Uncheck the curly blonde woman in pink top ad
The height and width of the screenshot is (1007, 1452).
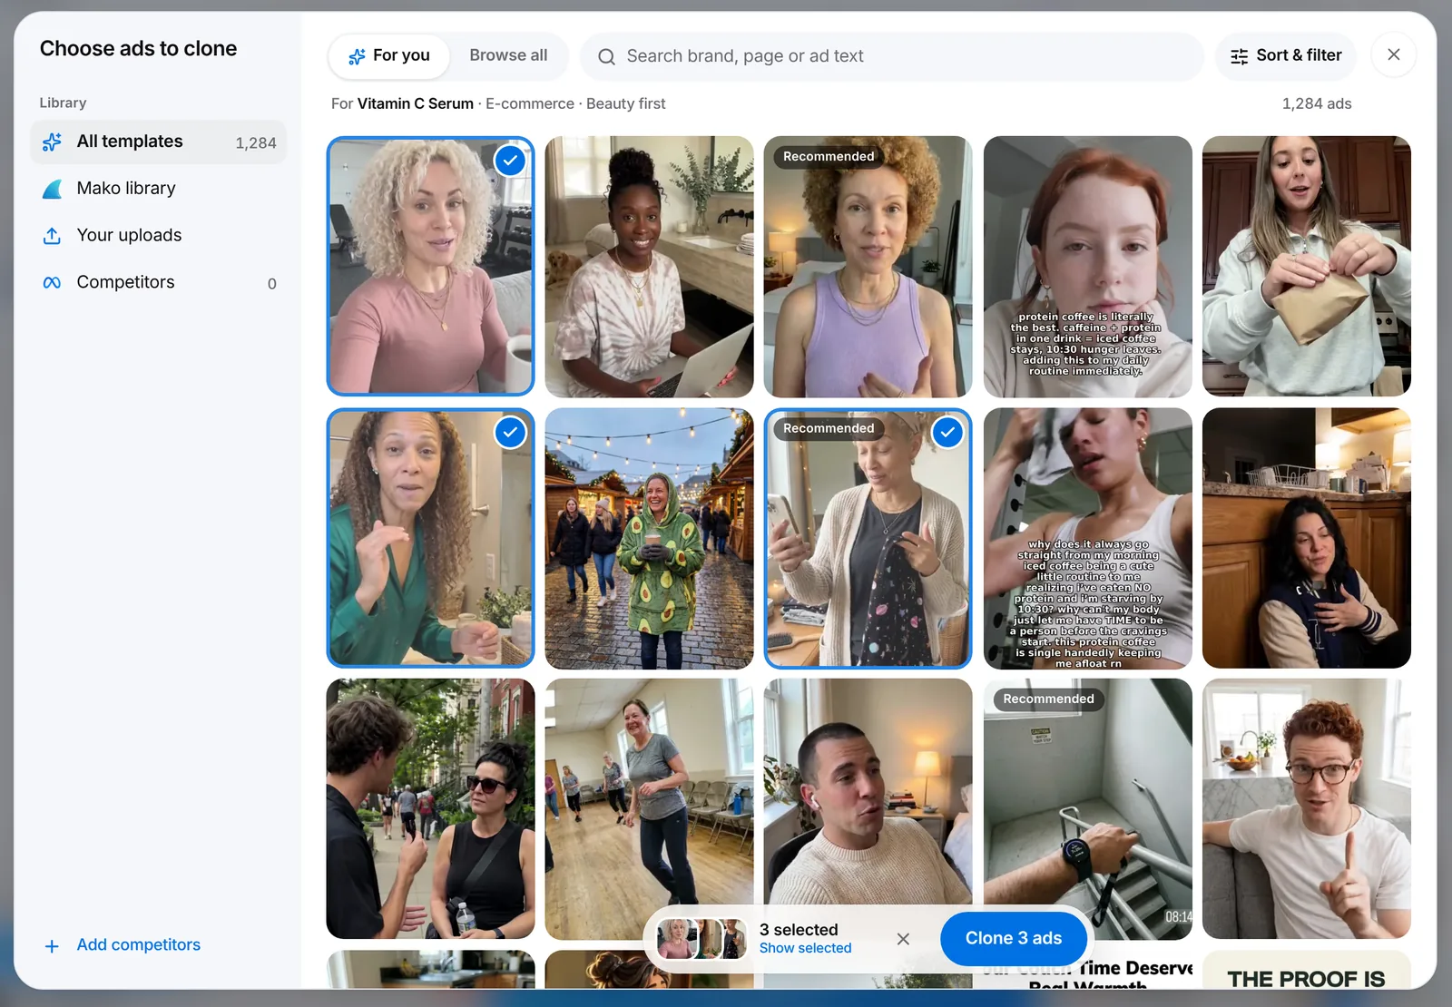tap(511, 161)
